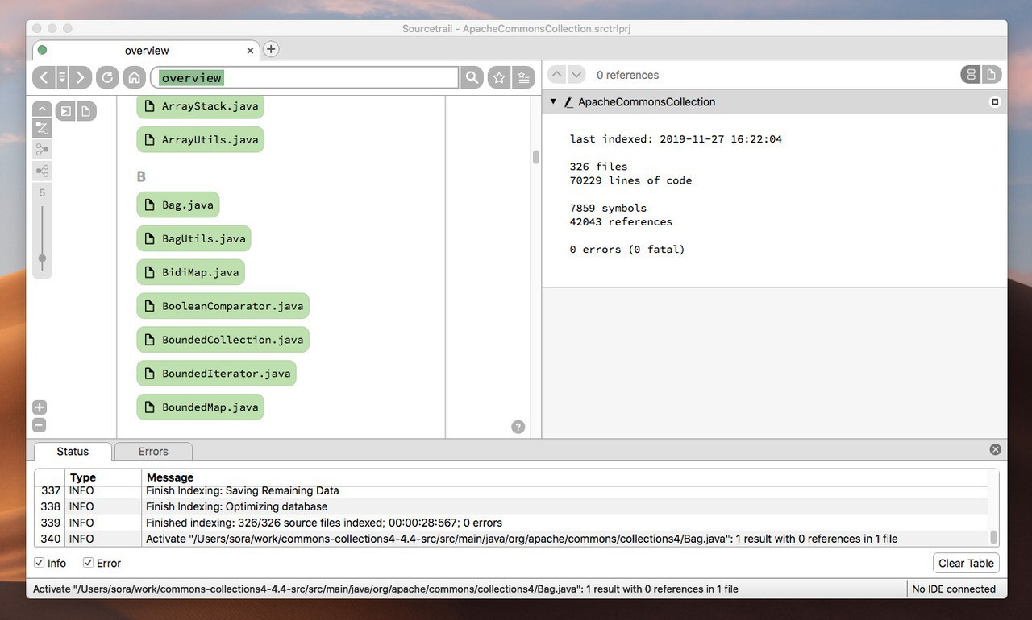Close the bottom status panel

[x=996, y=449]
